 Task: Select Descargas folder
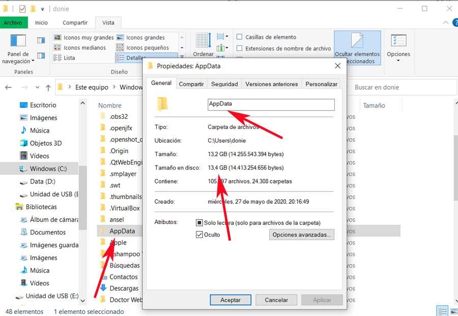(124, 288)
